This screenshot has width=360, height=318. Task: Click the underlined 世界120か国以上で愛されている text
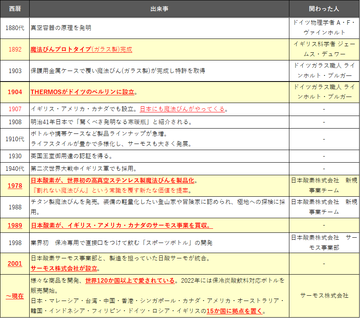point(130,280)
